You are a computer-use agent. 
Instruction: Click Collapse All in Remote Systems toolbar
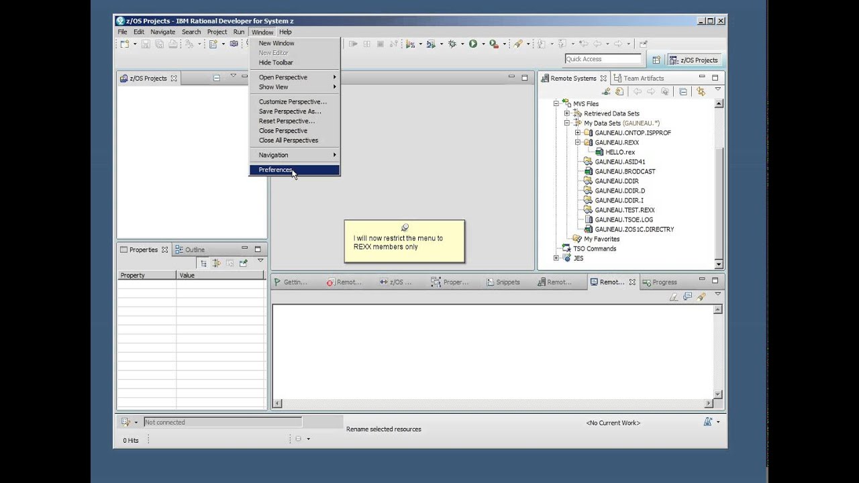point(683,91)
